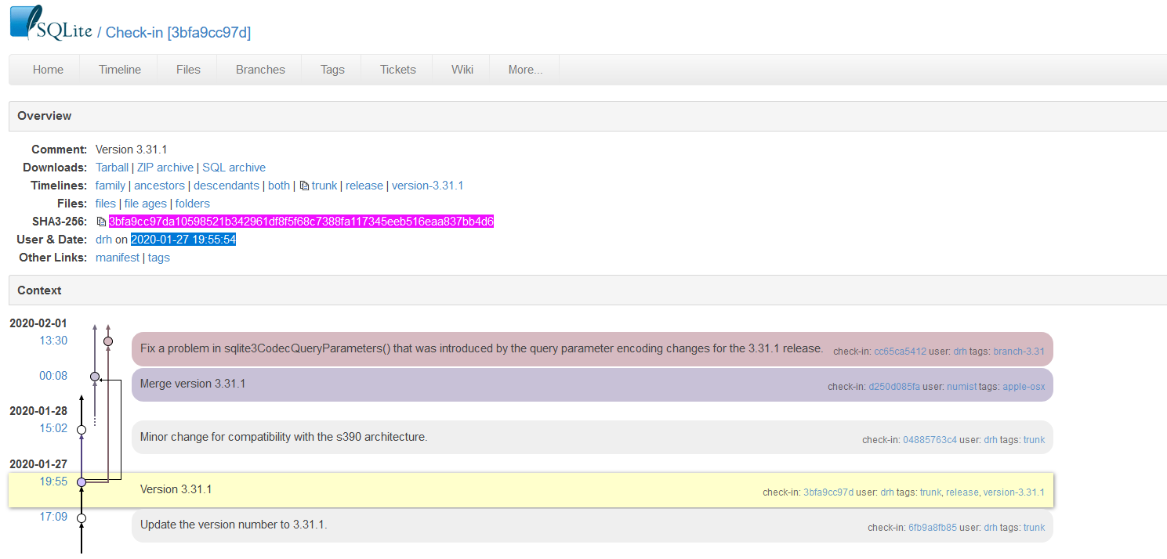The image size is (1167, 559).
Task: Open the 'folders' link
Action: click(193, 204)
